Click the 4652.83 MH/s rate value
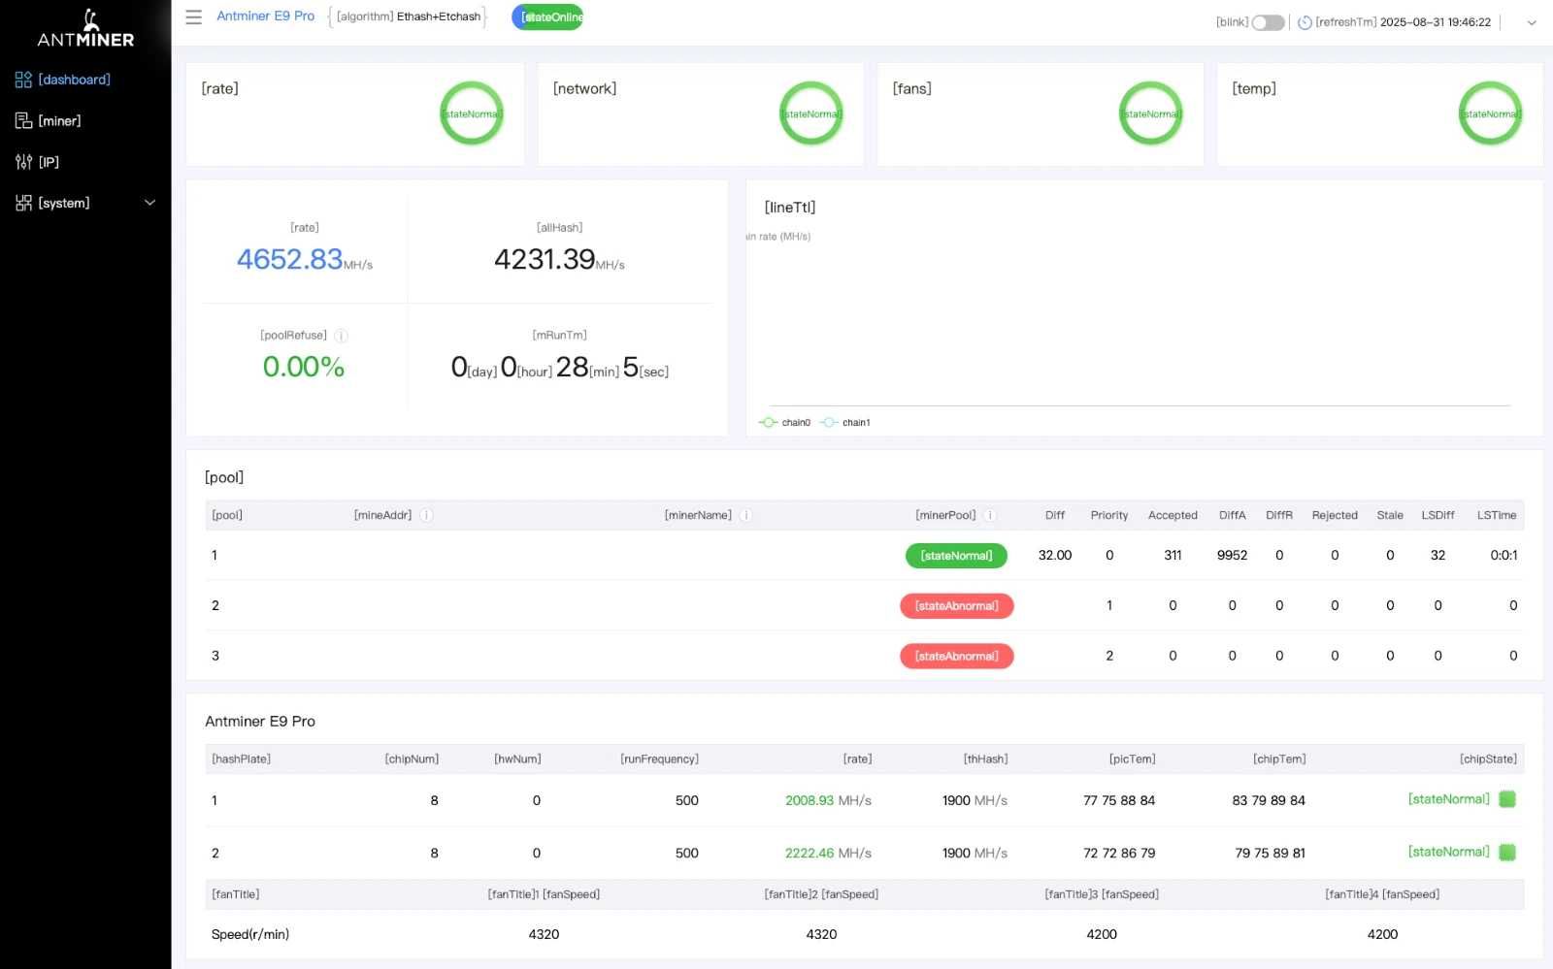The width and height of the screenshot is (1553, 969). (304, 260)
